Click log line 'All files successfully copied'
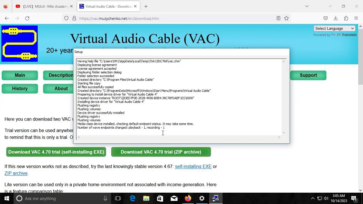The image size is (363, 204). click(95, 87)
